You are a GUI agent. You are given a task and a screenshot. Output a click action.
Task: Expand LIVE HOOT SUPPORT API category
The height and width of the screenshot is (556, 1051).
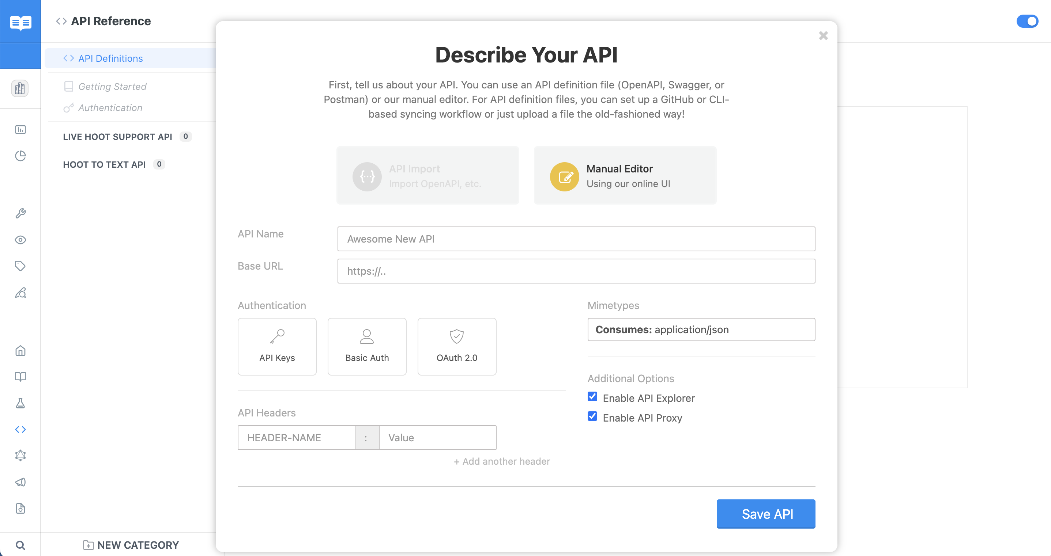(x=117, y=137)
